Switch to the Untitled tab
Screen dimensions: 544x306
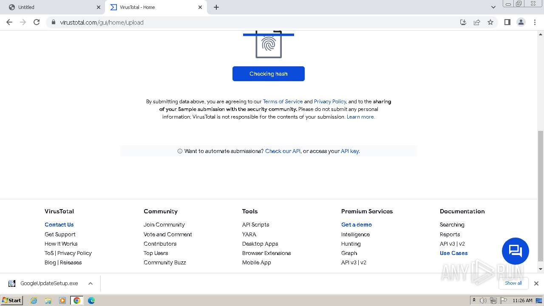[x=53, y=7]
